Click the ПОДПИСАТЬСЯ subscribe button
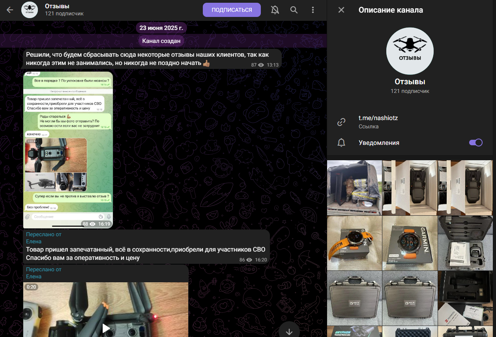The width and height of the screenshot is (496, 337). point(232,10)
